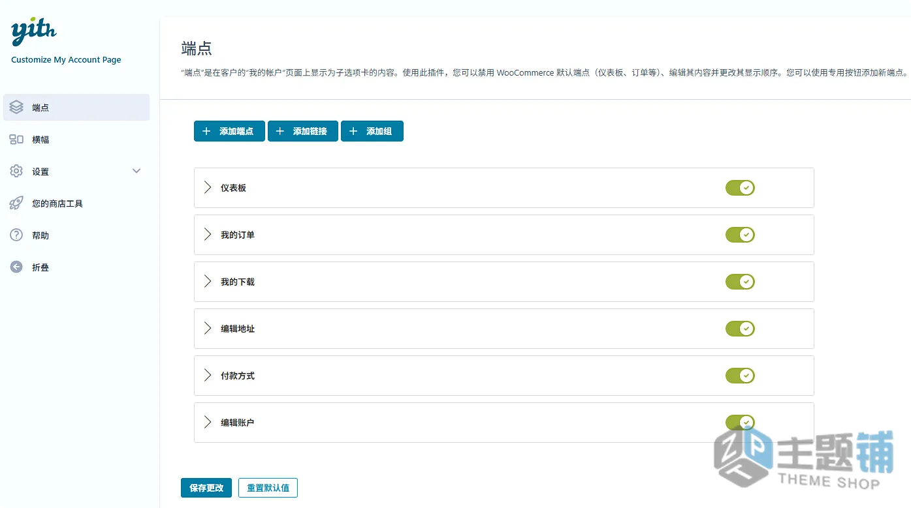
Task: Click the plus icon on 添加链接
Action: click(x=280, y=131)
